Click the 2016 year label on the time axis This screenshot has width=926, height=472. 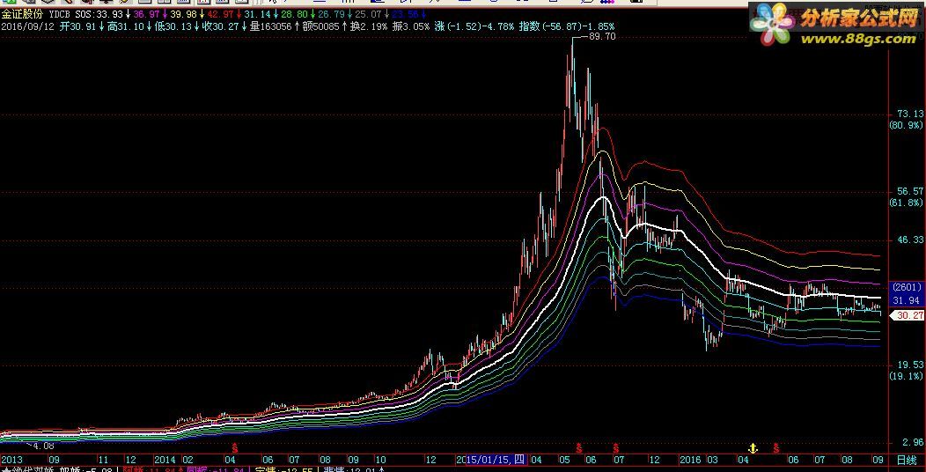691,460
